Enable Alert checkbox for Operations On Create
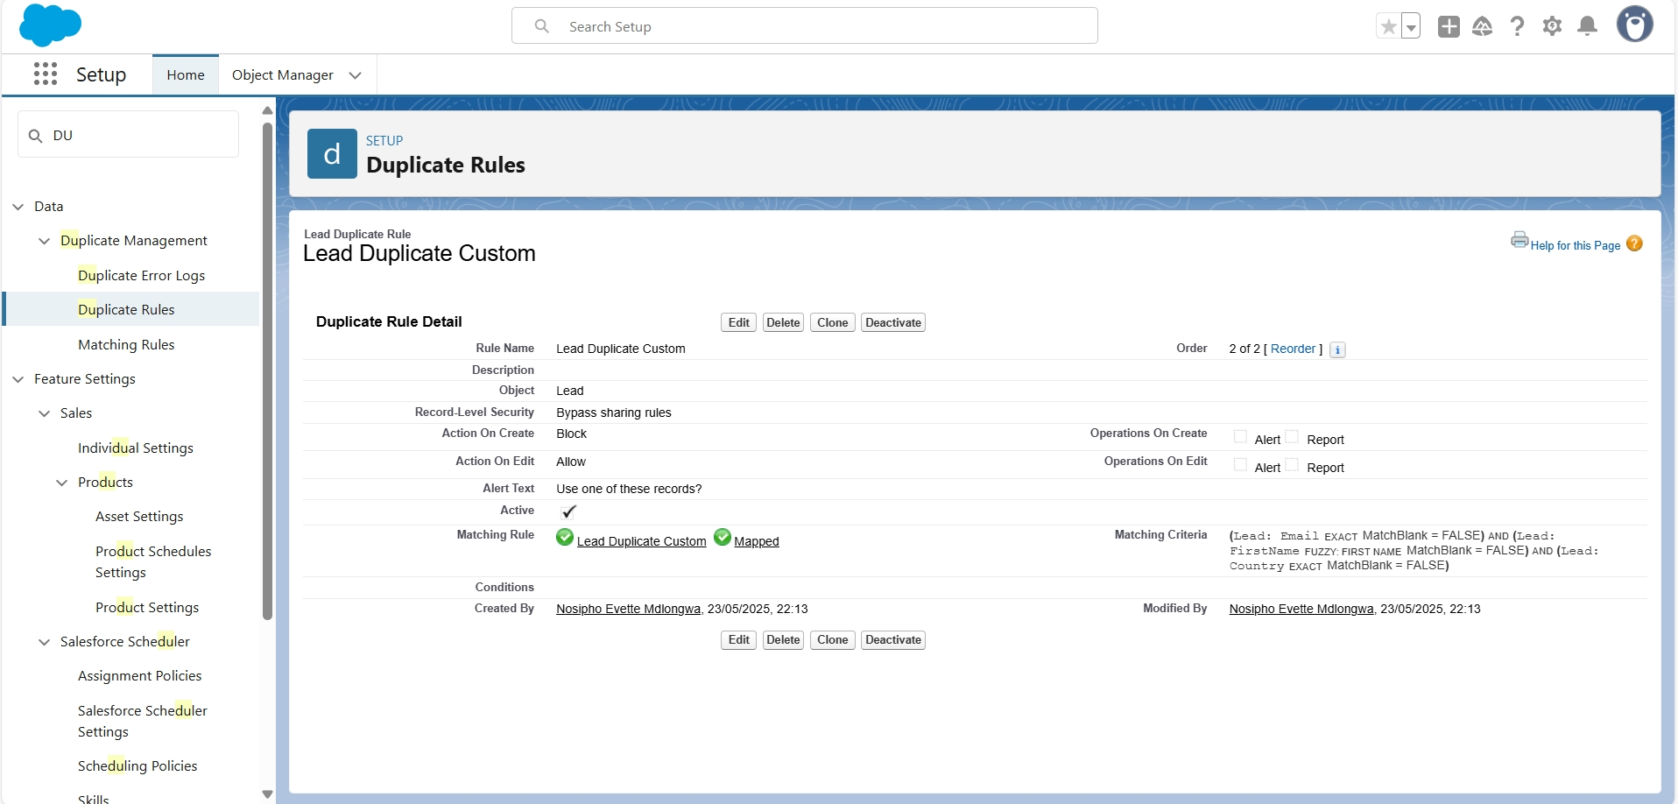 point(1240,436)
